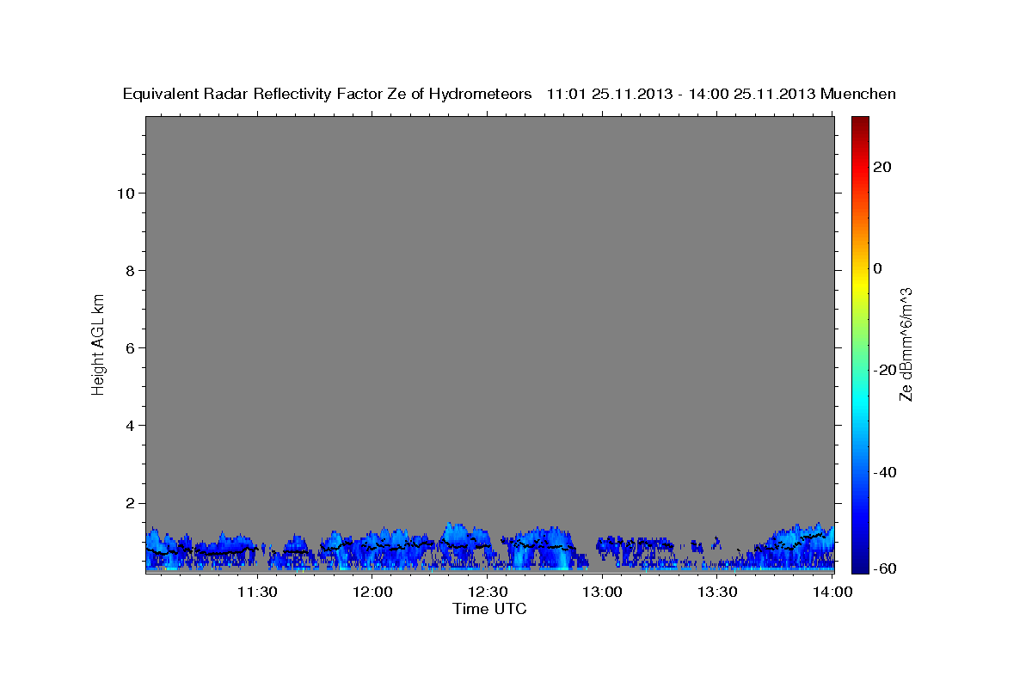Click the colorbar tick label '0'

[x=878, y=268]
